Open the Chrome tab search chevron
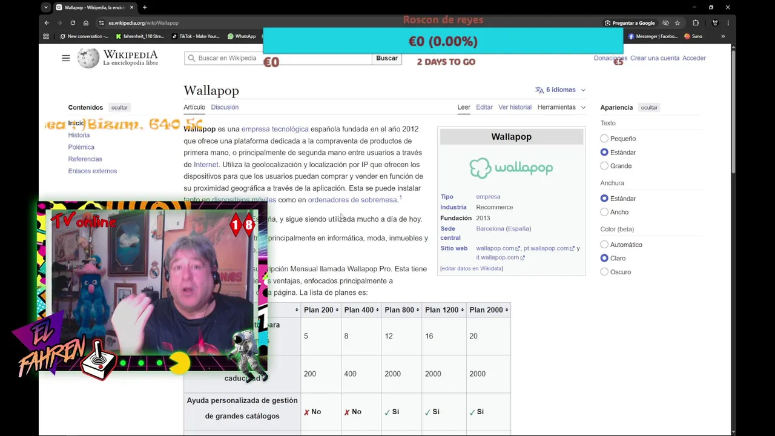Image resolution: width=775 pixels, height=436 pixels. click(46, 7)
